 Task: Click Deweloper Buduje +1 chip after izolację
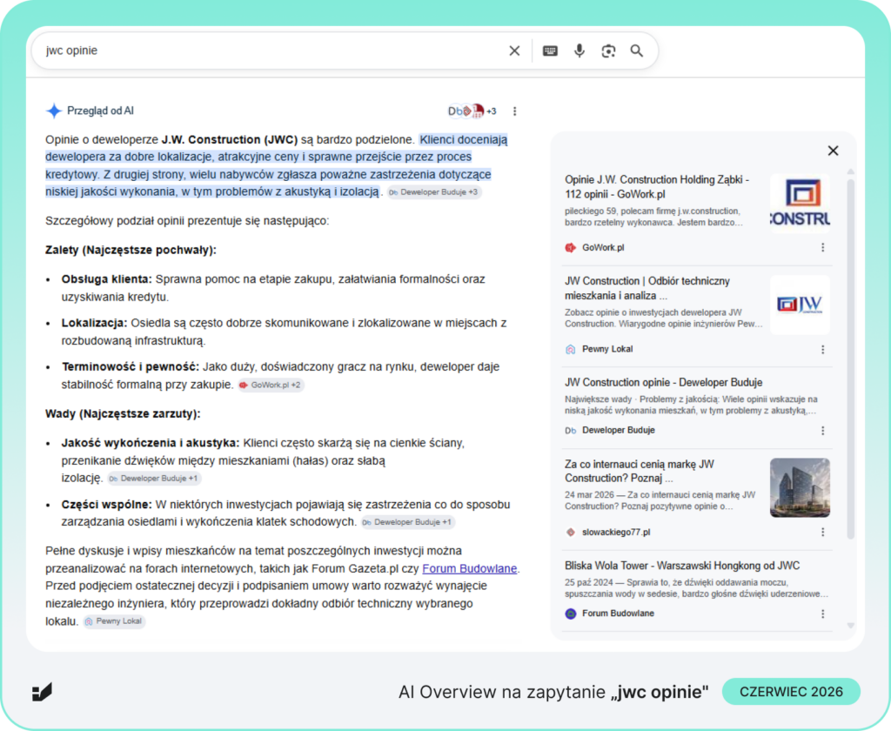[x=154, y=478]
